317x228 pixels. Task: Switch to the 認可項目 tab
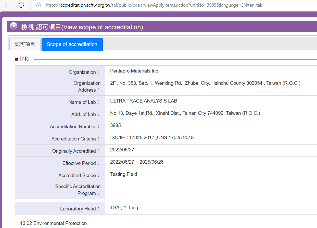[25, 44]
